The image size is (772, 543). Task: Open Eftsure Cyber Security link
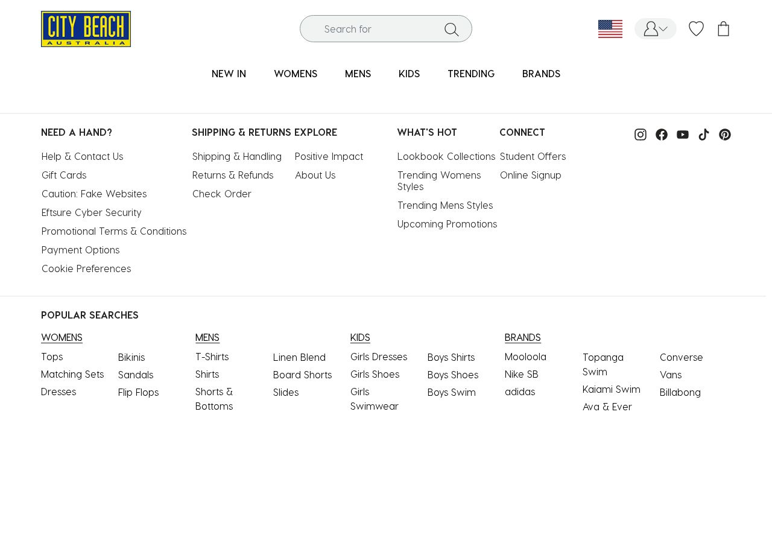(92, 212)
